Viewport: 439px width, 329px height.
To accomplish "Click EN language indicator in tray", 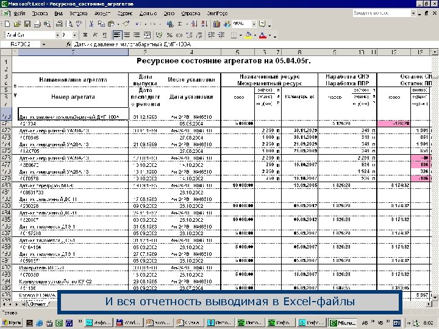I will click(x=396, y=322).
